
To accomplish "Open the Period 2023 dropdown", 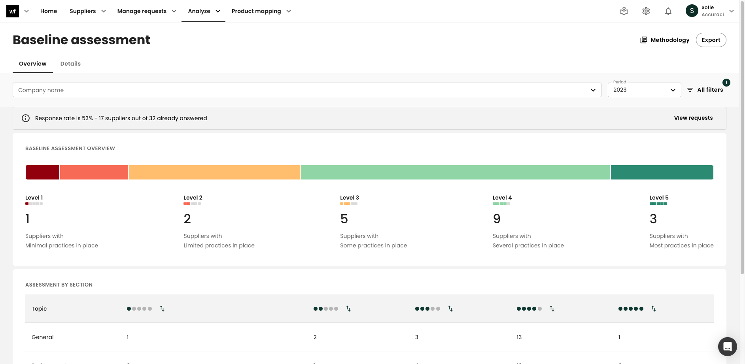I will [644, 90].
